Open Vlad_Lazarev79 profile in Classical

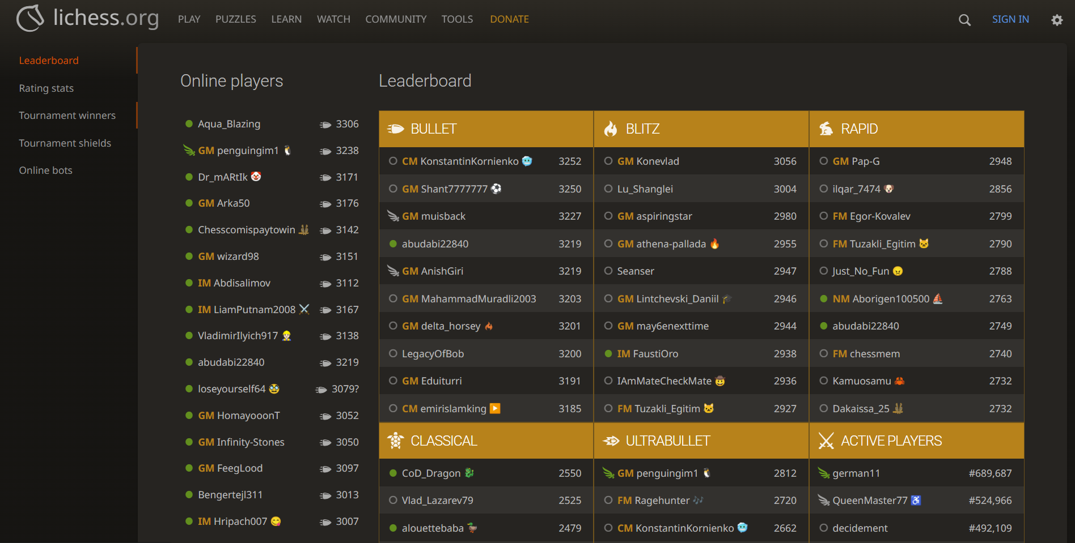(x=437, y=501)
